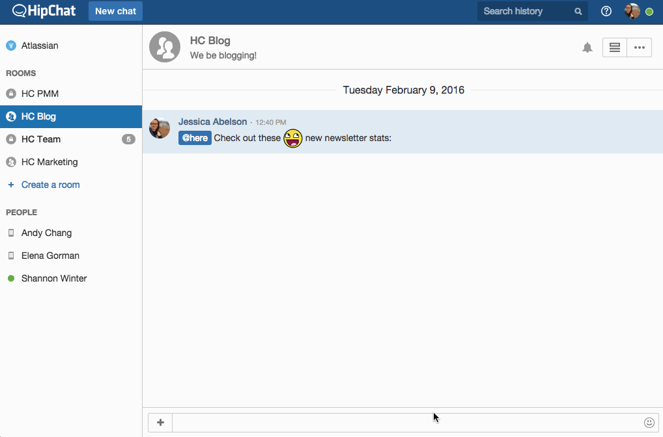Click Create a room link
The height and width of the screenshot is (437, 663).
coord(50,185)
